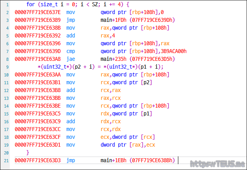Click line number 18

point(6,137)
